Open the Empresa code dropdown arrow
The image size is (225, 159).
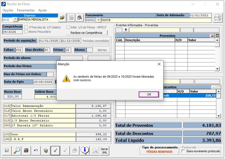pyautogui.click(x=15, y=19)
